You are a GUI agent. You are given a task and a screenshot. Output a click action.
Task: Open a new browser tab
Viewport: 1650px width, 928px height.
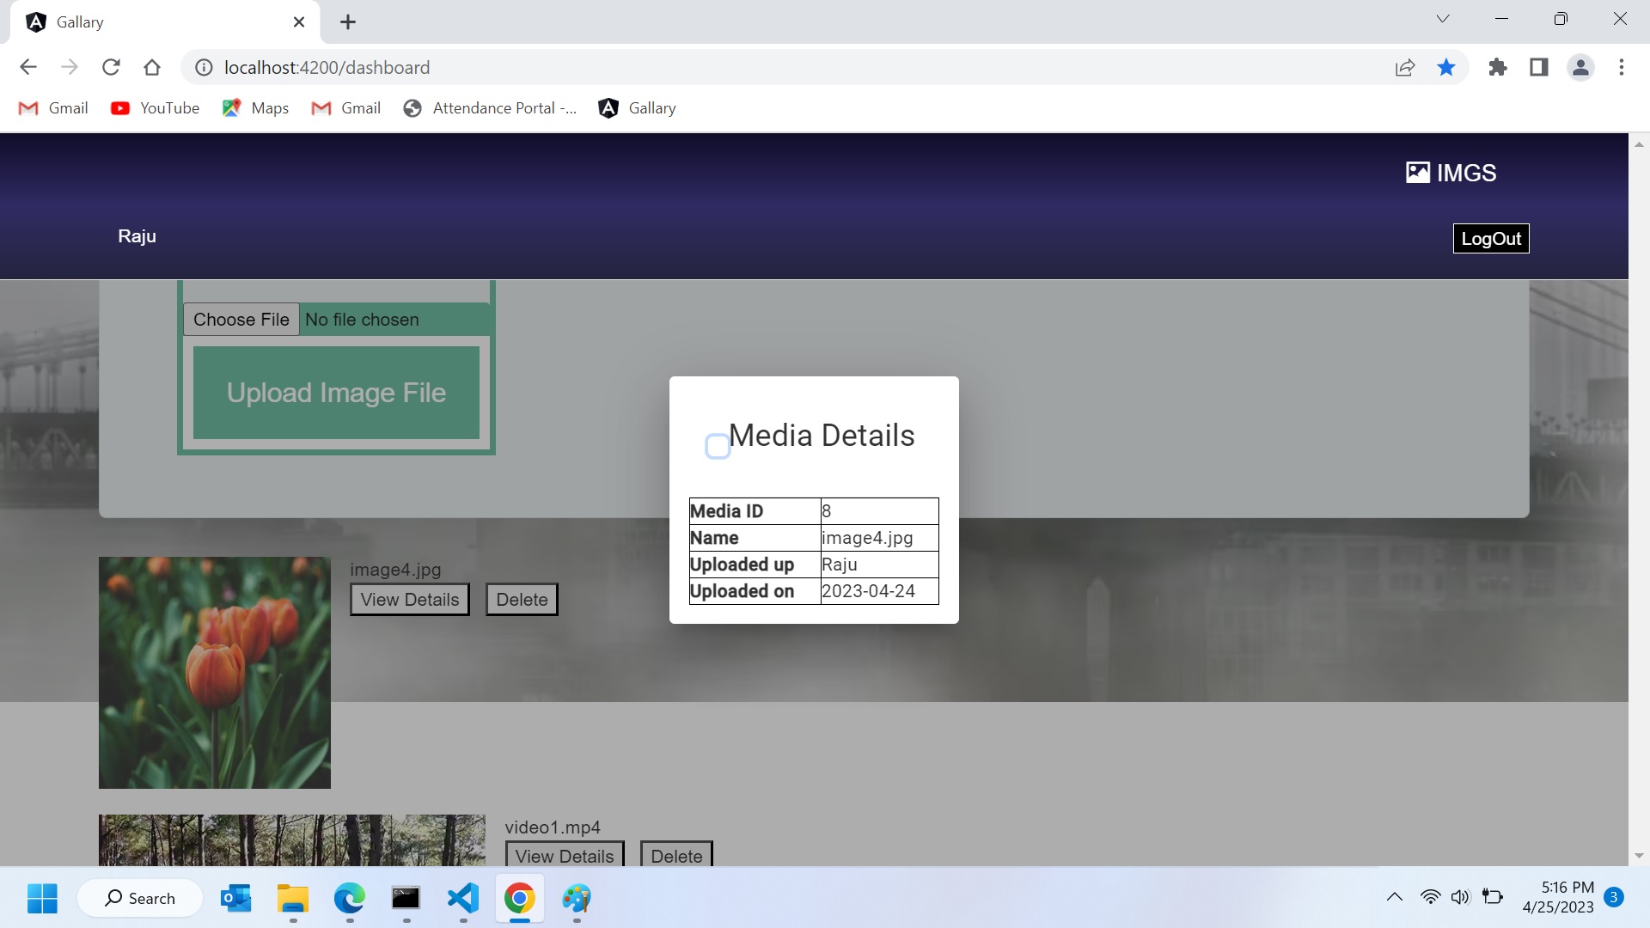coord(348,22)
